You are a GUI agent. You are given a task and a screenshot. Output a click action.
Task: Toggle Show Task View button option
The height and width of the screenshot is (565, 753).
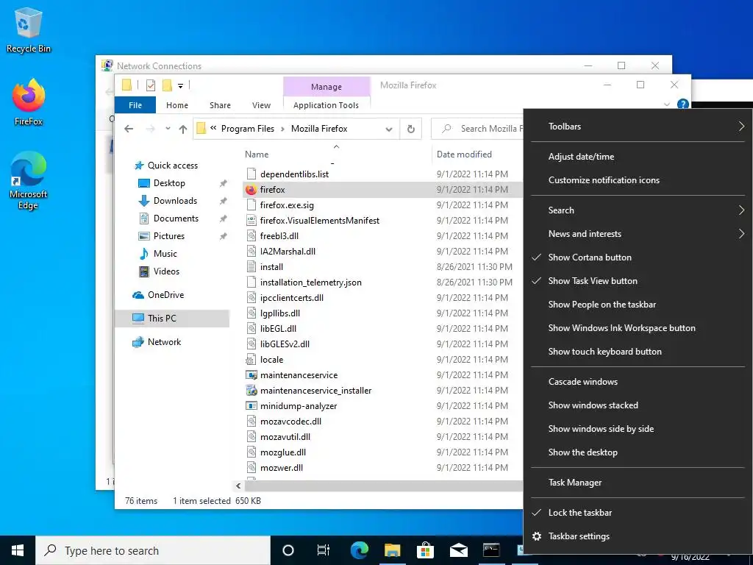[x=638, y=281]
